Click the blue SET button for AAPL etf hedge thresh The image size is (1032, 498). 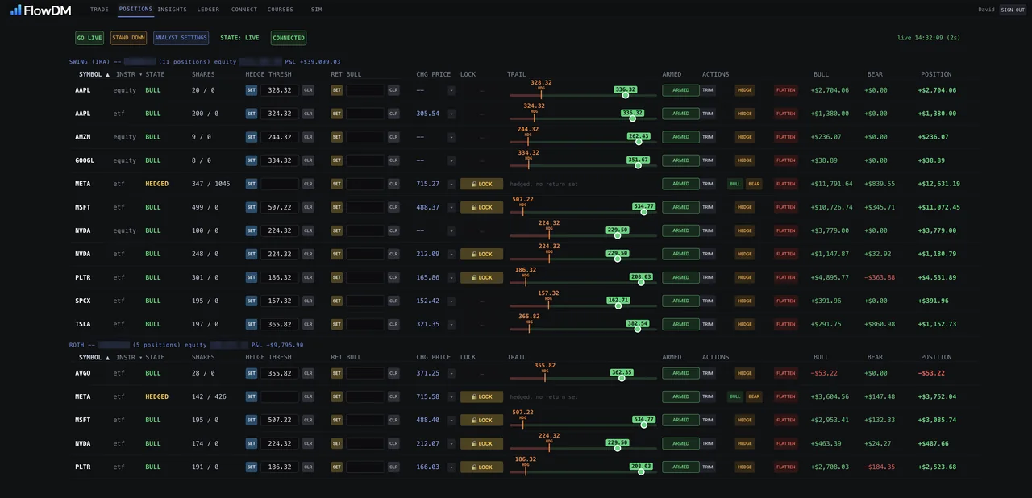coord(252,114)
